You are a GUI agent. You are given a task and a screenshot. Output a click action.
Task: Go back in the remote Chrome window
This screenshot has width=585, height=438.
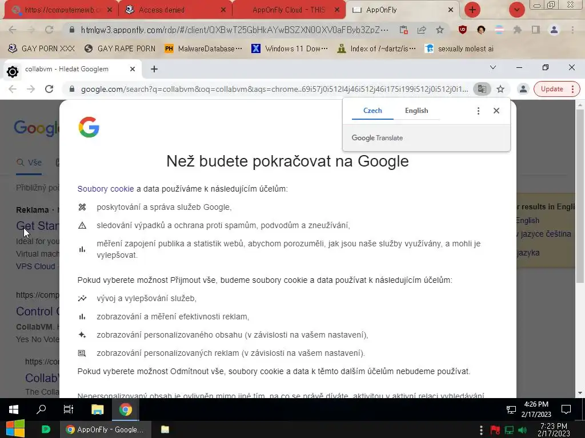(x=13, y=89)
